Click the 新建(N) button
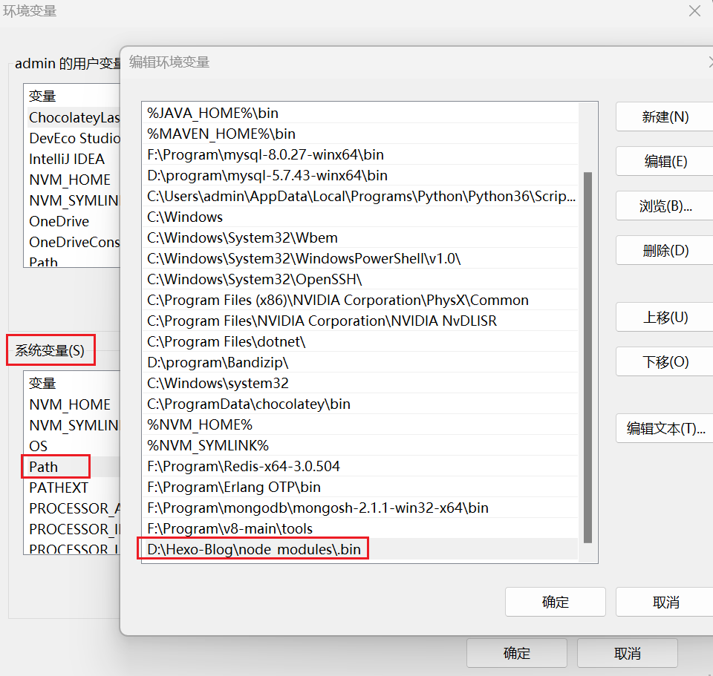This screenshot has width=713, height=676. pyautogui.click(x=664, y=117)
